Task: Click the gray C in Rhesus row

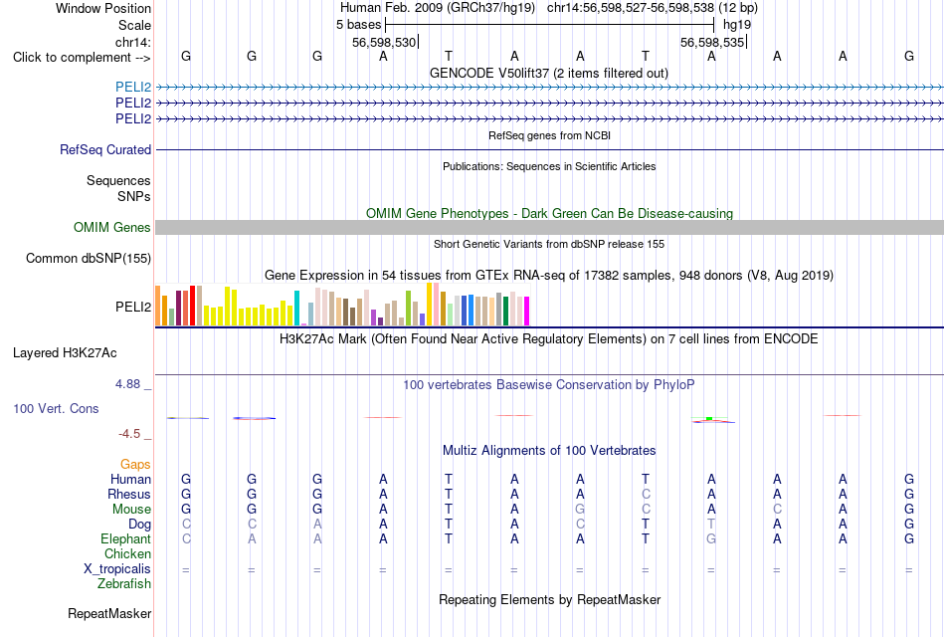Action: pyautogui.click(x=646, y=494)
